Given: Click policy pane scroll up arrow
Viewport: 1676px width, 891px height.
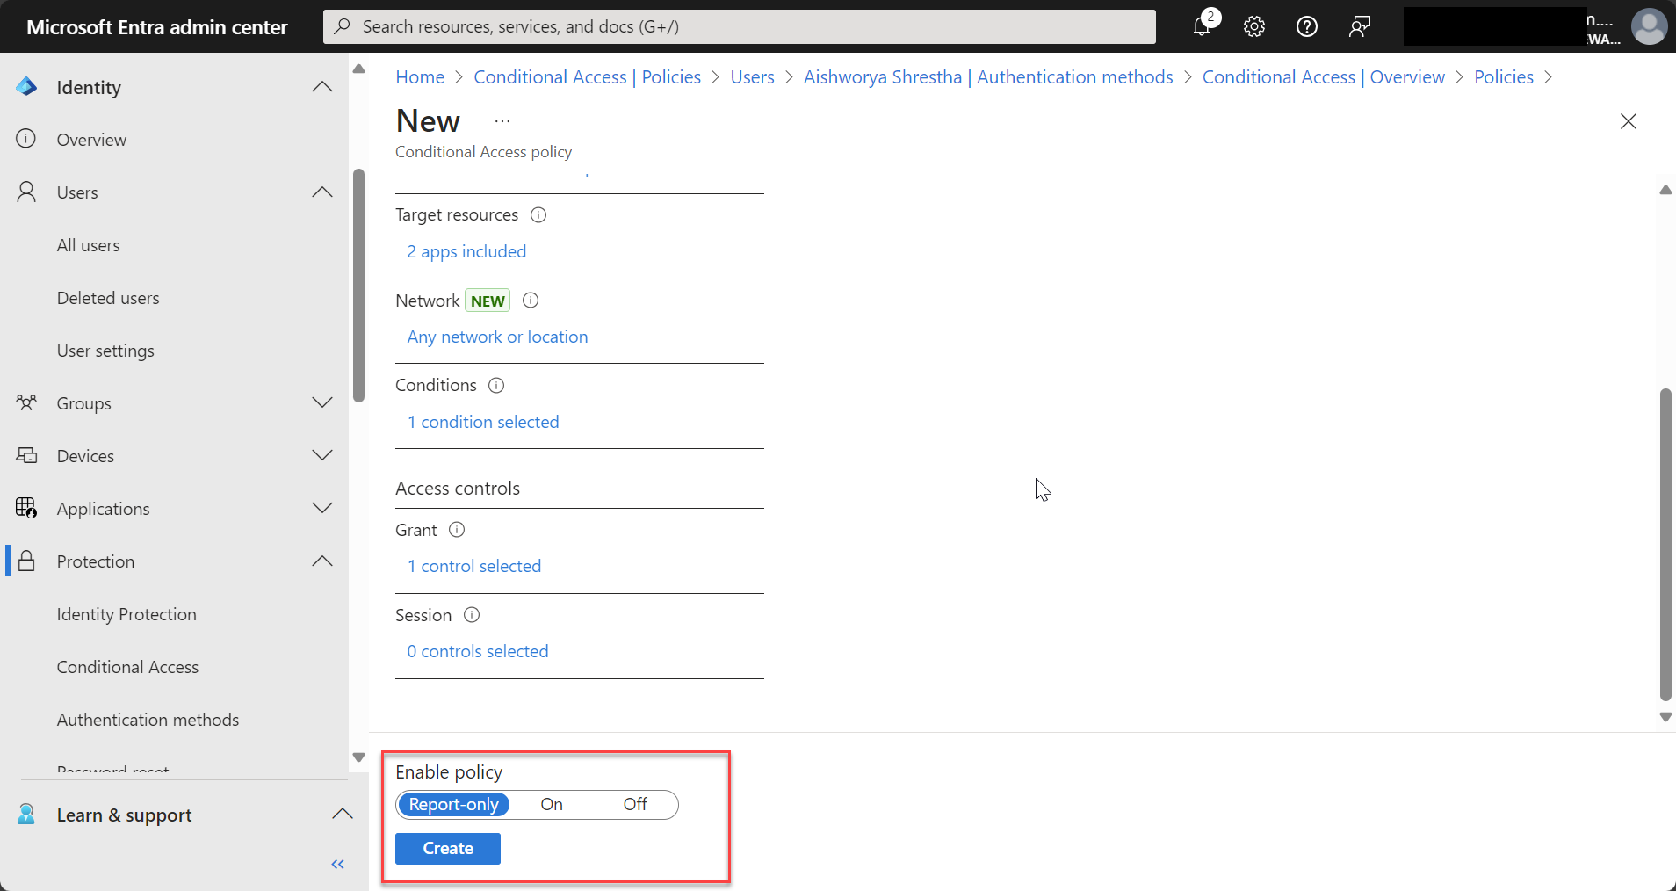Looking at the screenshot, I should [1665, 190].
